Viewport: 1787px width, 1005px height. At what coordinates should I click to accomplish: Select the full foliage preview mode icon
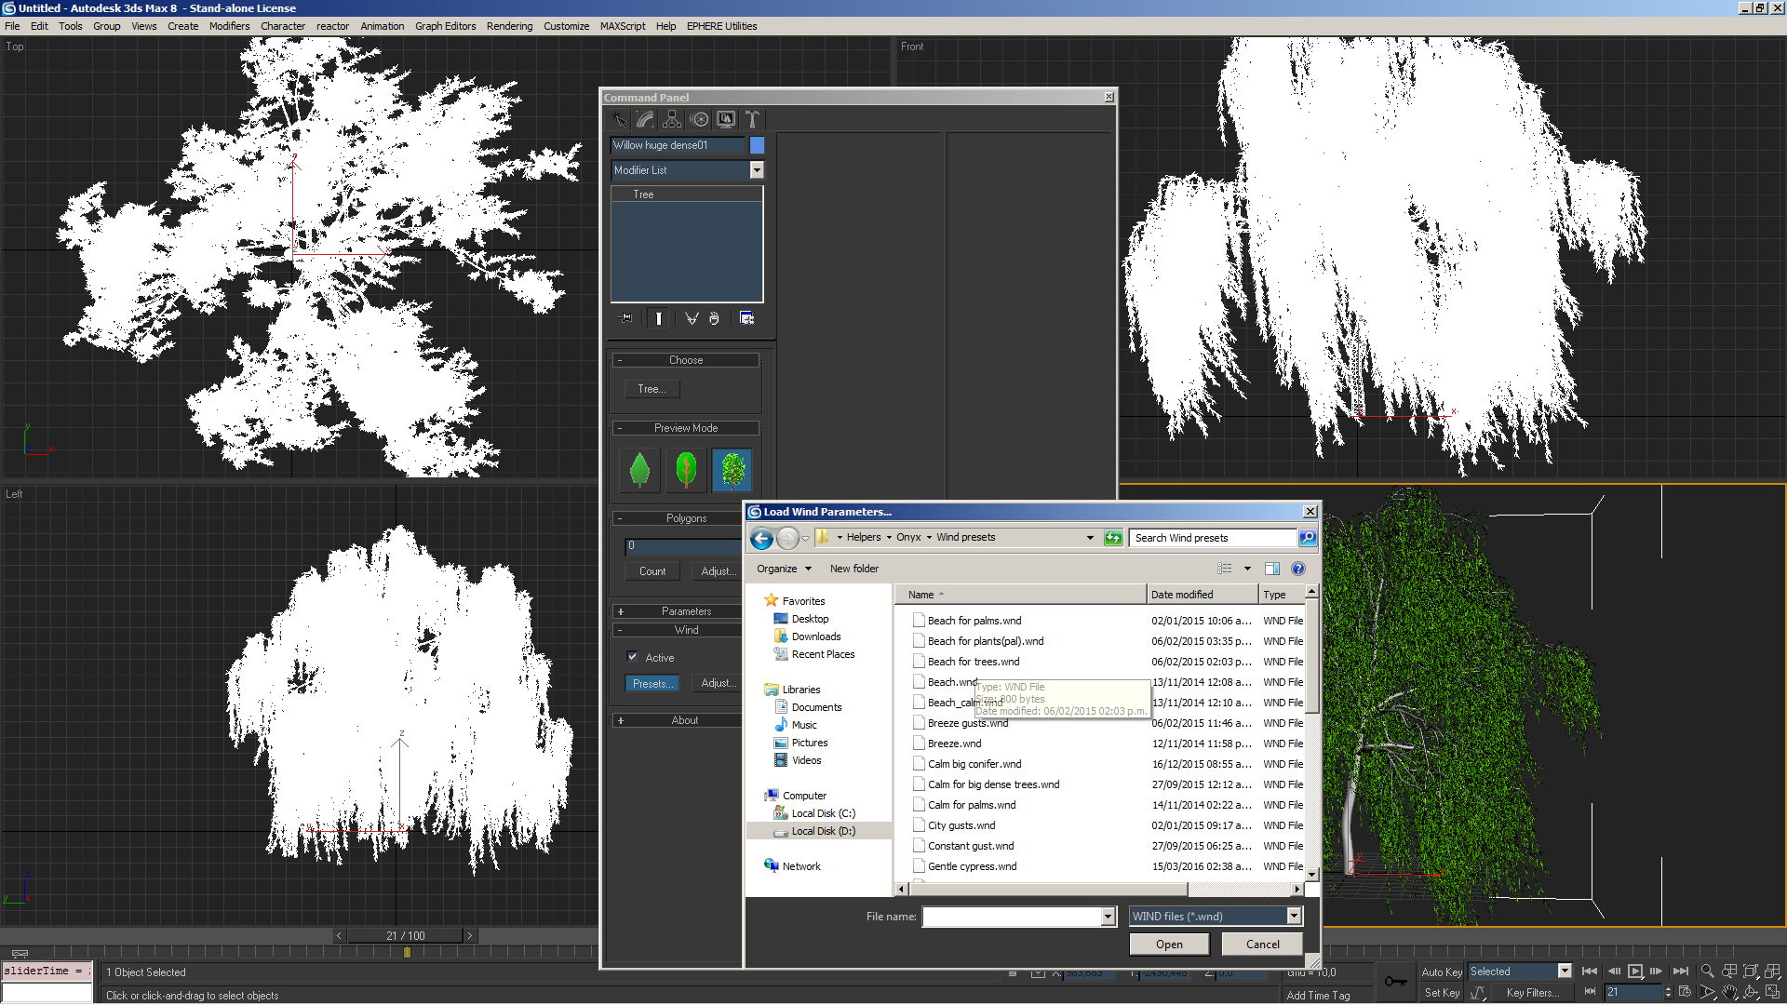pyautogui.click(x=732, y=470)
